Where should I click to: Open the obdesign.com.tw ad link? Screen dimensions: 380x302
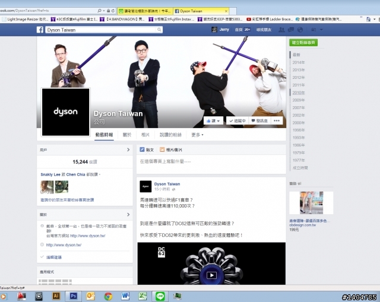302,225
